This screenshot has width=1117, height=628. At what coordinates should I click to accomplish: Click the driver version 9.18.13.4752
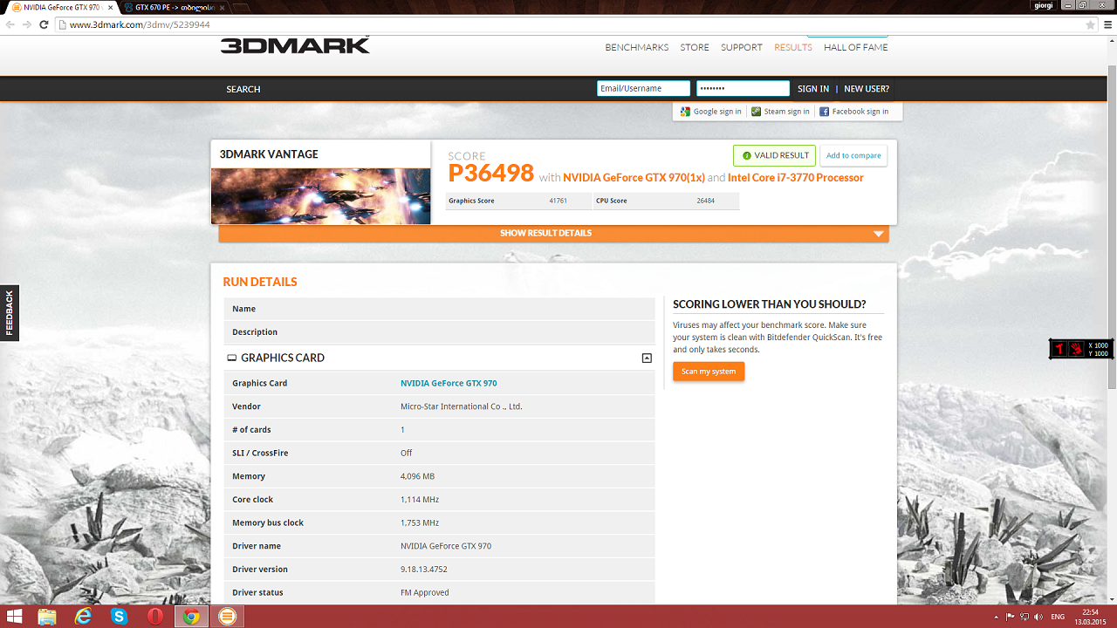tap(424, 570)
